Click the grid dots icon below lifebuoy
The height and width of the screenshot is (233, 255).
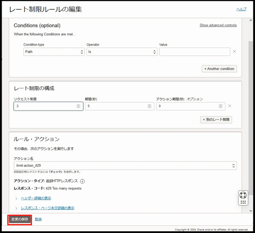pyautogui.click(x=243, y=202)
